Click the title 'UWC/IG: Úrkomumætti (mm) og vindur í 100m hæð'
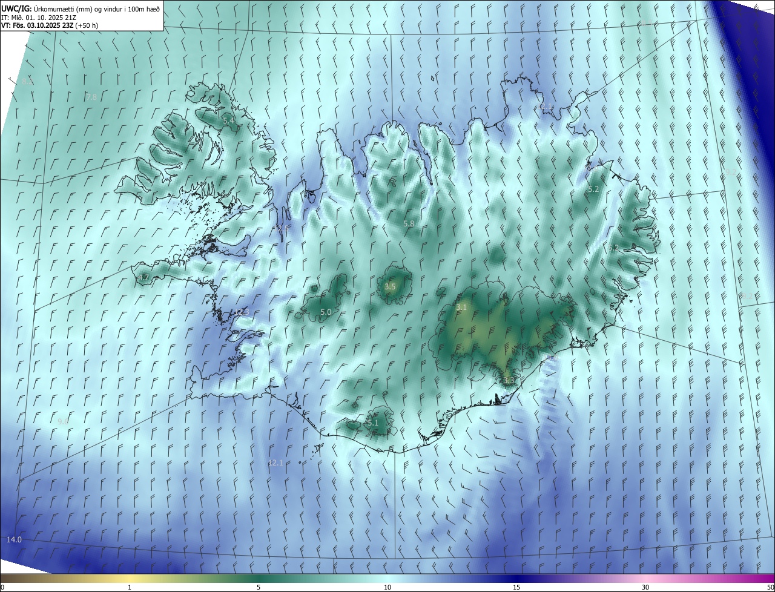 (x=81, y=8)
